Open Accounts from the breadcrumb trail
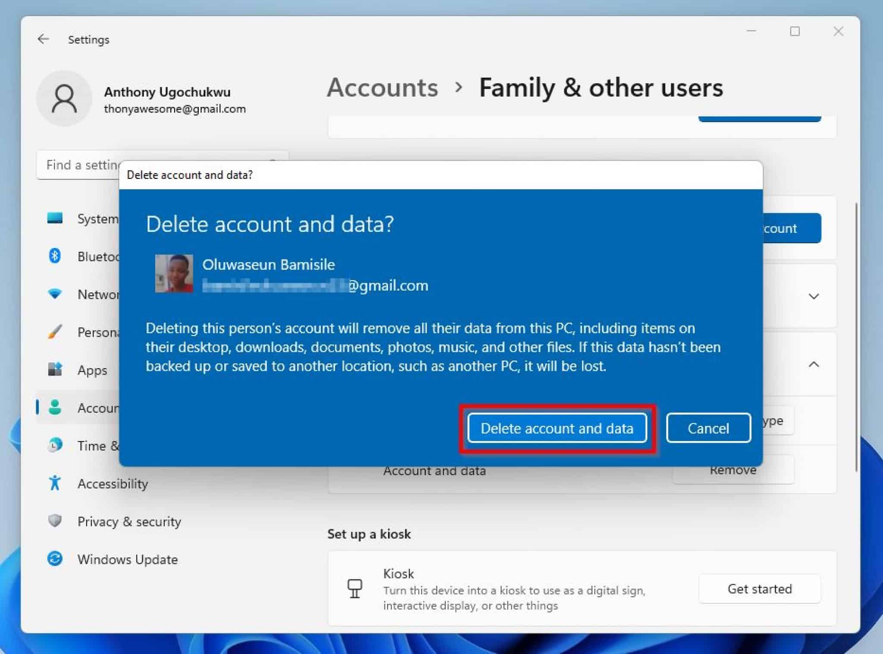 click(382, 88)
